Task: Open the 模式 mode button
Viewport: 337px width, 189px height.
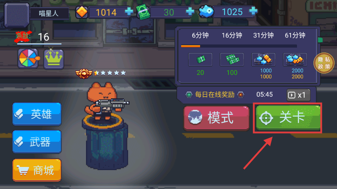Action: pyautogui.click(x=217, y=118)
